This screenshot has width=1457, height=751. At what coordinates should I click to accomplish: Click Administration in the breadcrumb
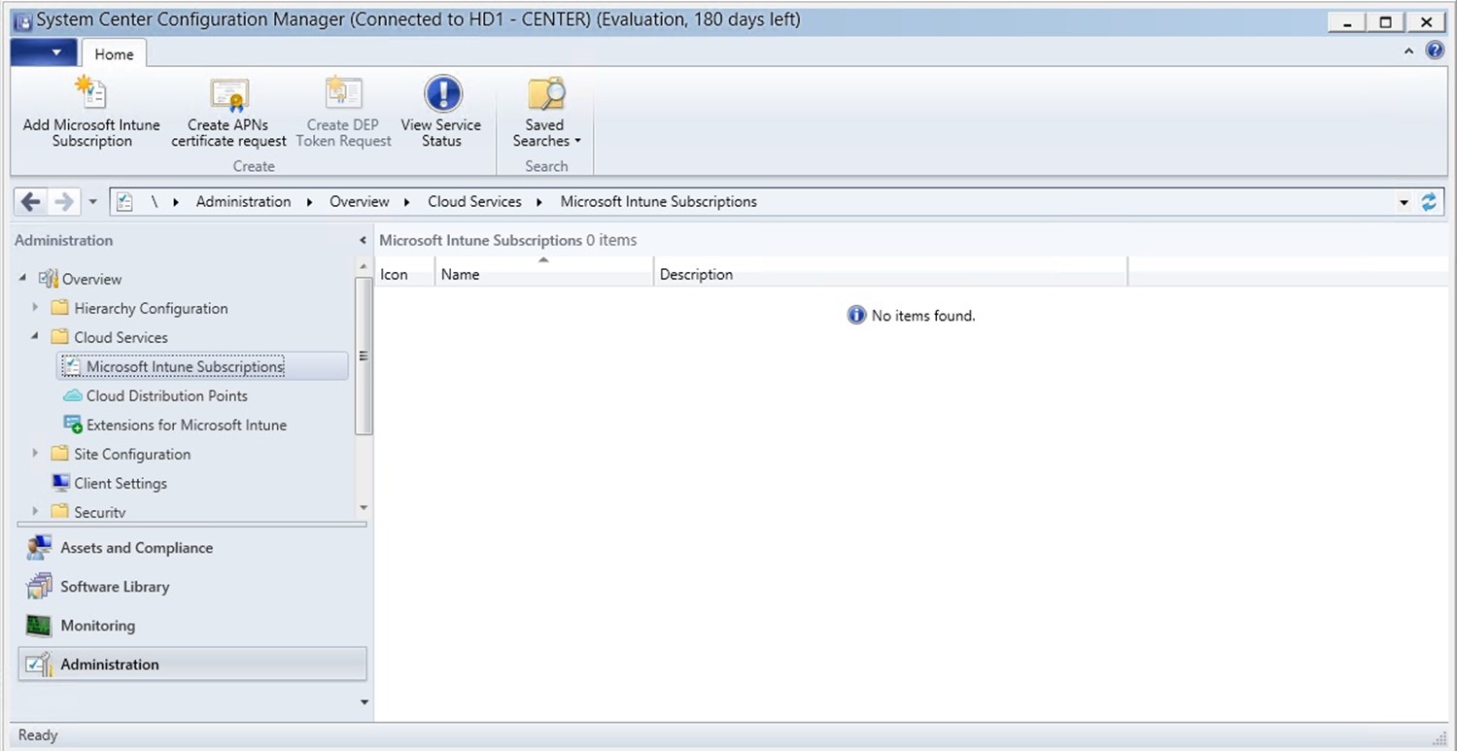coord(243,201)
